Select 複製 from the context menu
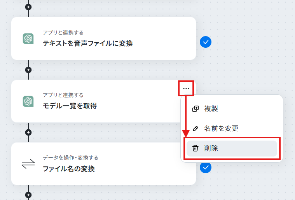The height and width of the screenshot is (200, 295). click(x=232, y=109)
